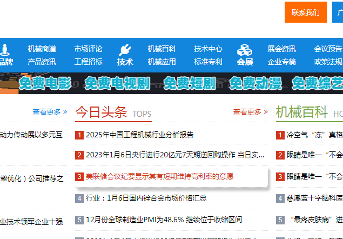Click the number 5 badge beside PMI headline
The width and height of the screenshot is (343, 239).
click(79, 220)
